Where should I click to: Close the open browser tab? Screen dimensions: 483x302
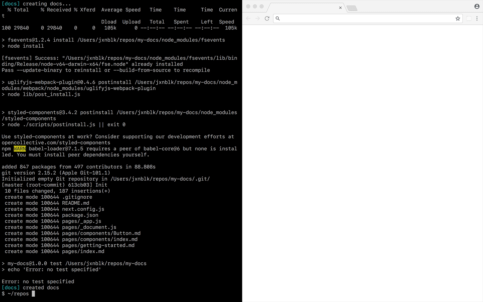pyautogui.click(x=340, y=8)
